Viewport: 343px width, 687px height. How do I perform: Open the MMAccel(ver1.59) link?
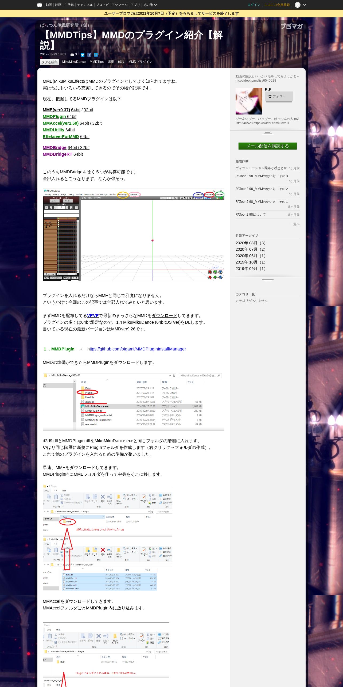pyautogui.click(x=61, y=123)
